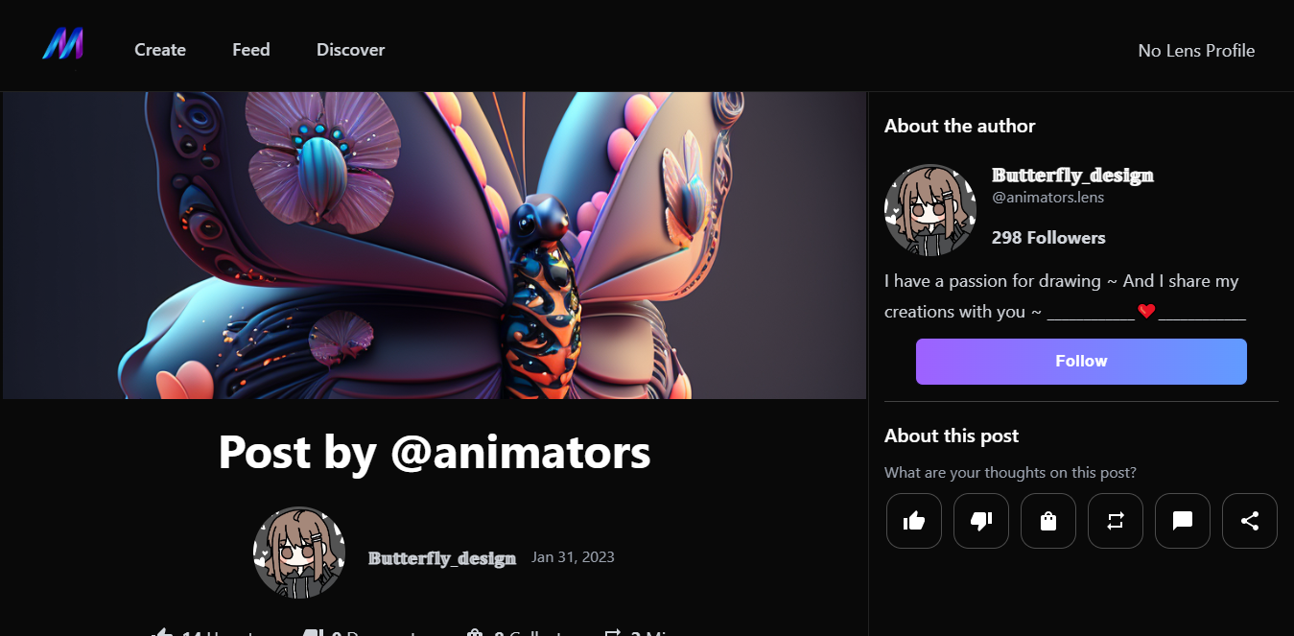1294x636 pixels.
Task: Open the Butterfly_design link next to the post date
Action: [x=442, y=558]
